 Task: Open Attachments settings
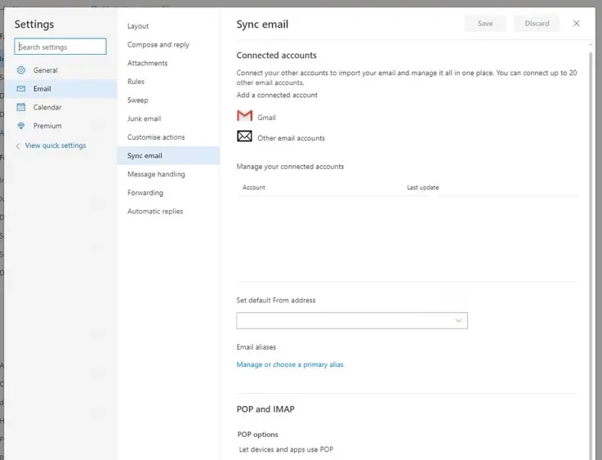tap(168, 63)
